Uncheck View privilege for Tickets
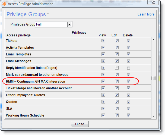The height and width of the screenshot is (135, 165). 103,41
